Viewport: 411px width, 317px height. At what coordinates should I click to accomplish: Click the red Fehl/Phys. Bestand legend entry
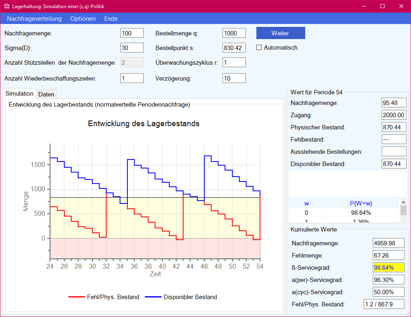point(104,297)
